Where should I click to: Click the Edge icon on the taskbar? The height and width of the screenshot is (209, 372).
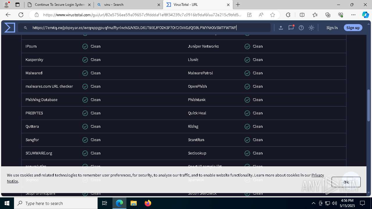119,203
